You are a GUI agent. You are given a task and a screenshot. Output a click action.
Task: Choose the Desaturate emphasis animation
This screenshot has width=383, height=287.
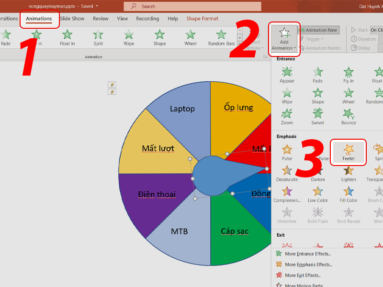click(x=287, y=174)
